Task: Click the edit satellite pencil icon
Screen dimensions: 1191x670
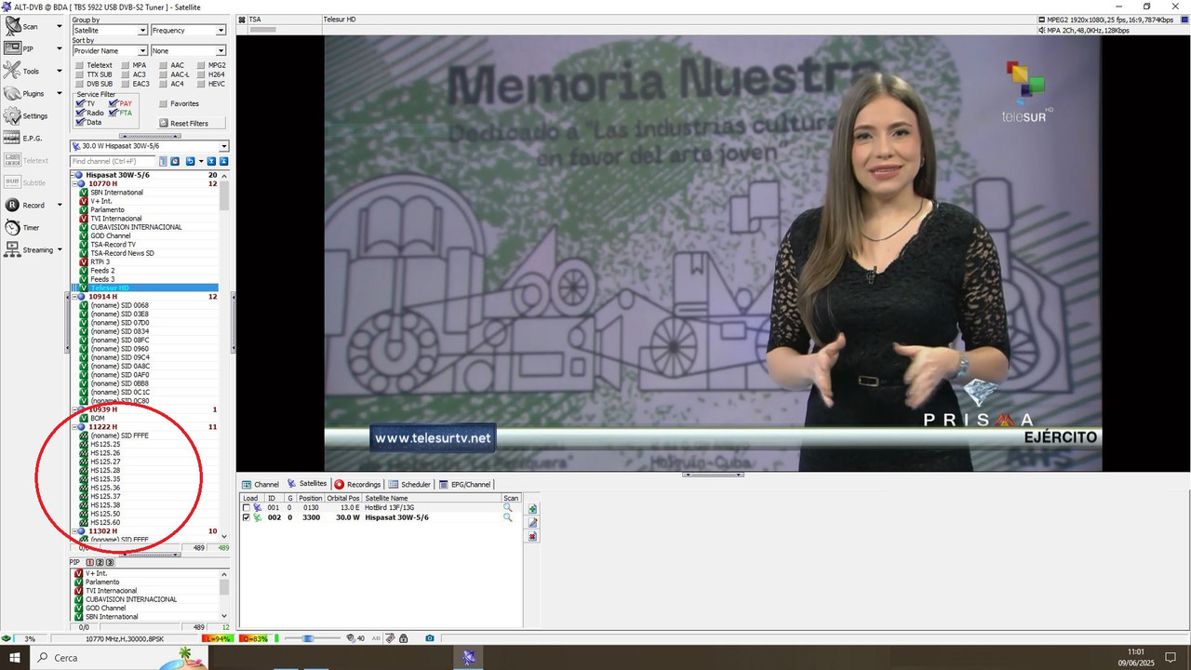Action: point(532,523)
